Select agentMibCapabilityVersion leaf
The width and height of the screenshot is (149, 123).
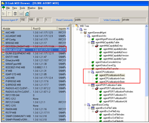[116, 56]
